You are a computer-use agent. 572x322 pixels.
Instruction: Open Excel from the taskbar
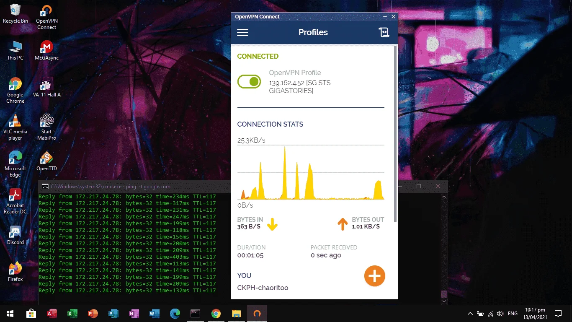[72, 314]
